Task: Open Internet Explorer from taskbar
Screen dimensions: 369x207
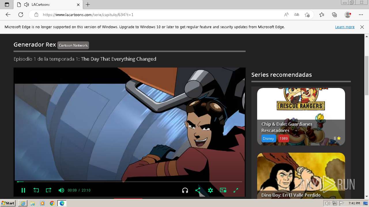Action: pyautogui.click(x=23, y=203)
